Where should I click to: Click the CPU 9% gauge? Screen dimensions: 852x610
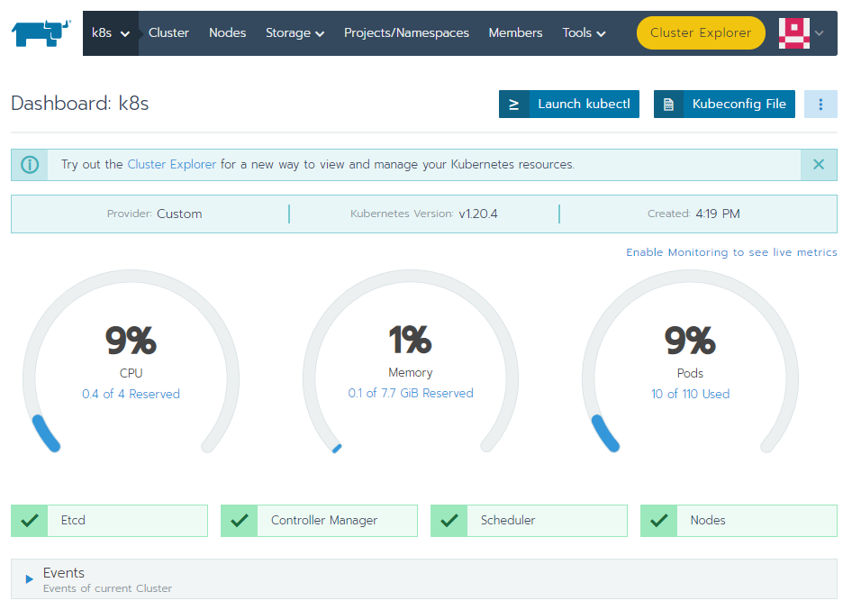point(131,361)
